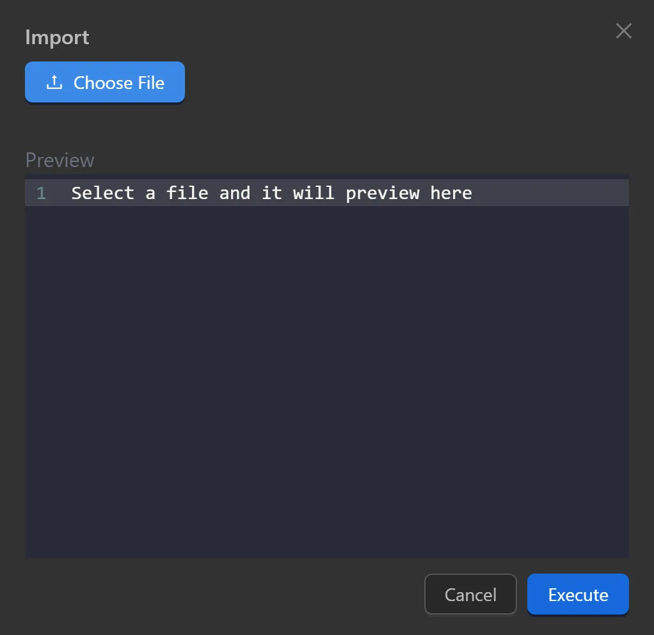Select the Preview section label

click(59, 160)
